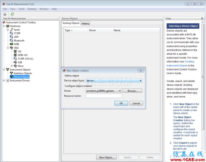Select the Interface Objects tree label

click(x=23, y=73)
